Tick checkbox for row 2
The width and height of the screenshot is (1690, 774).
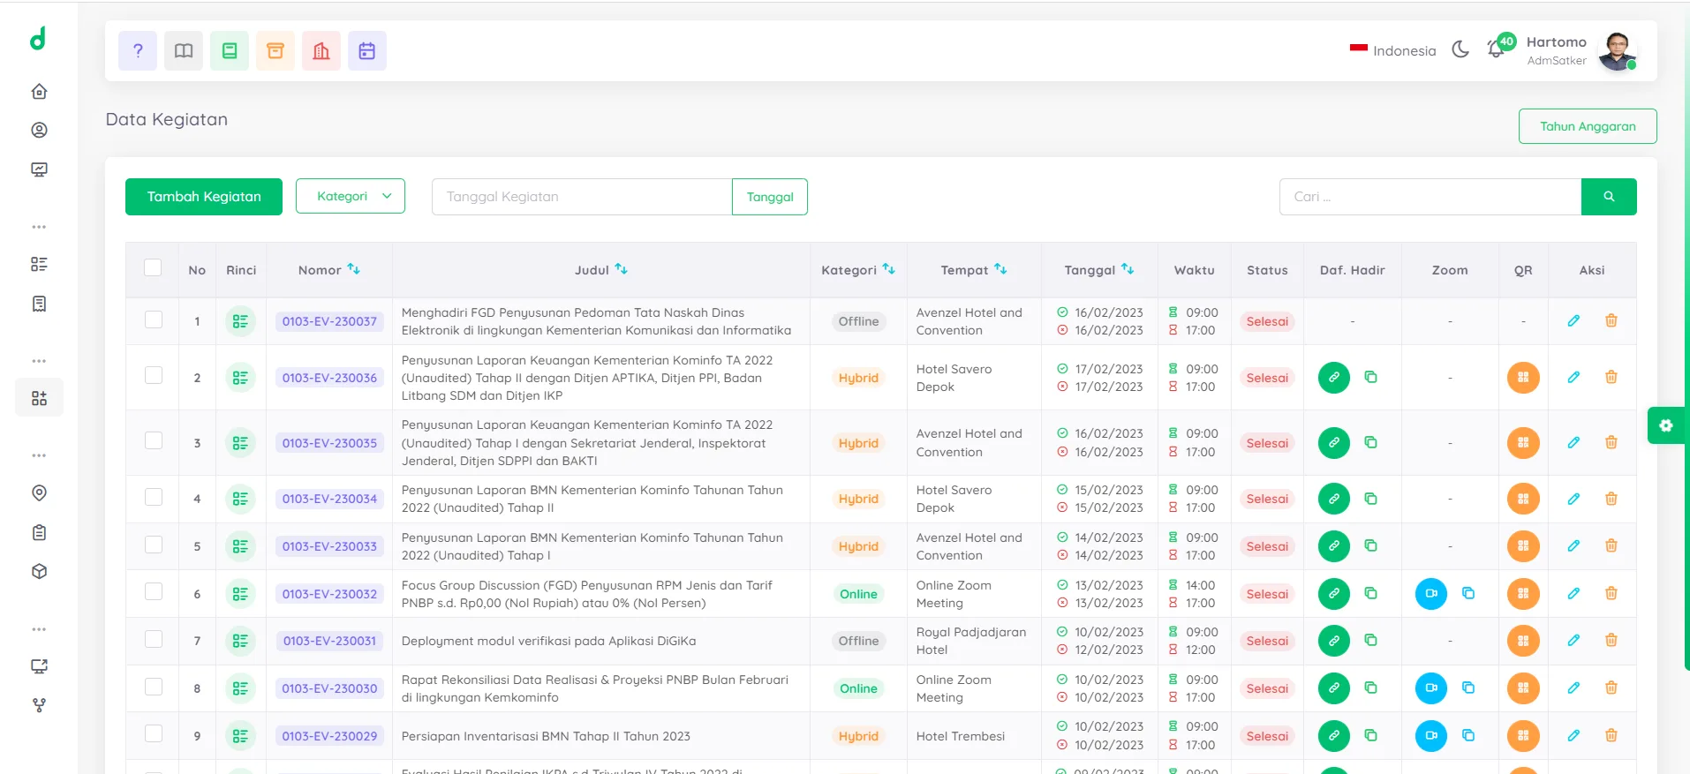[154, 375]
